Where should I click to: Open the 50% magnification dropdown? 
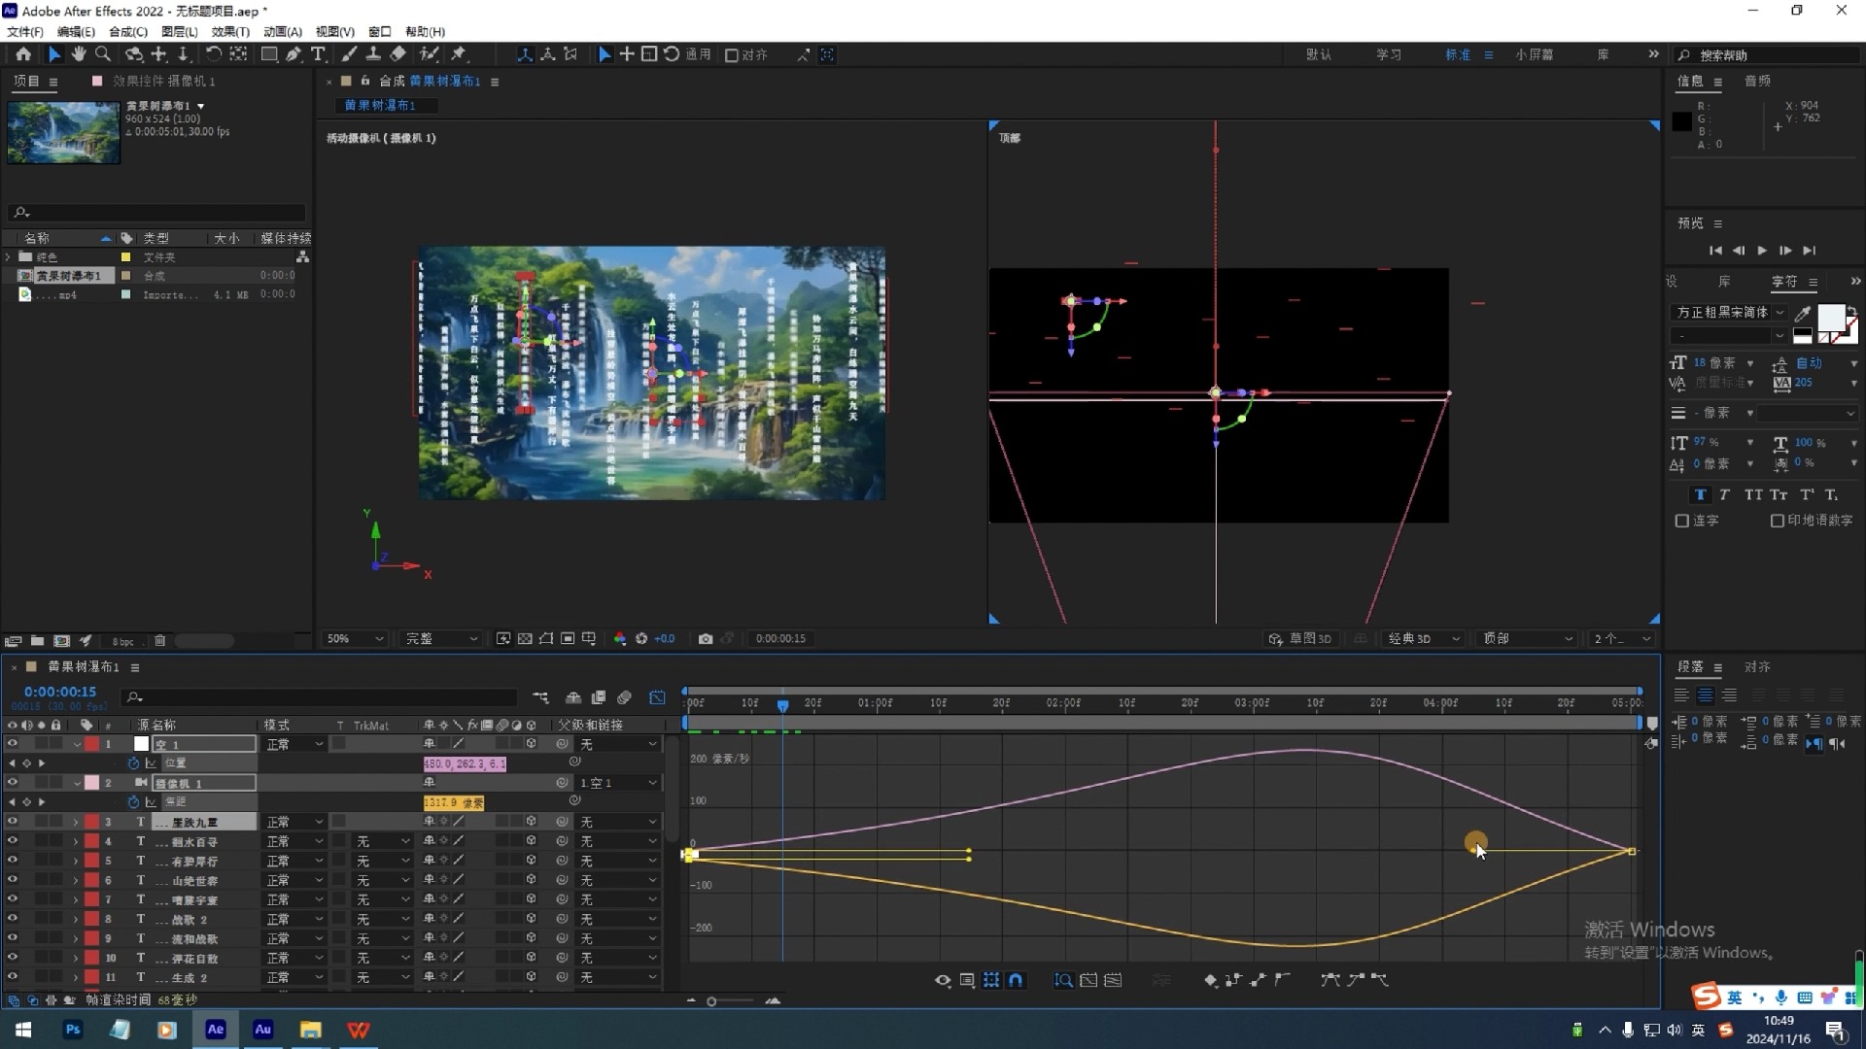[x=353, y=638]
